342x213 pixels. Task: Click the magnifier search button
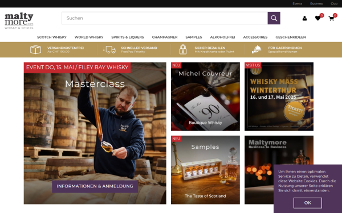click(x=274, y=18)
